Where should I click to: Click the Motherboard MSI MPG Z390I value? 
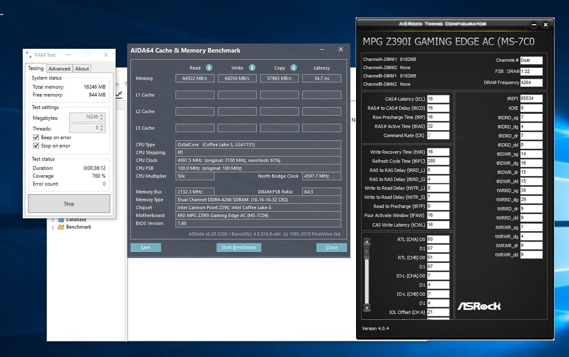[x=258, y=215]
